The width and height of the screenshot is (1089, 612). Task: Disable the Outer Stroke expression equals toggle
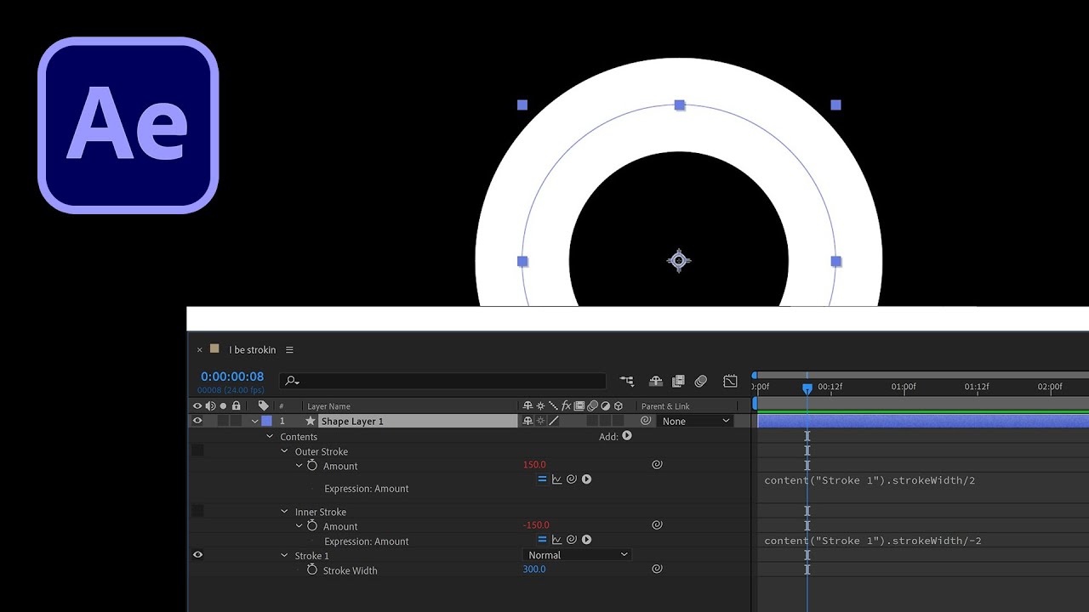point(542,479)
